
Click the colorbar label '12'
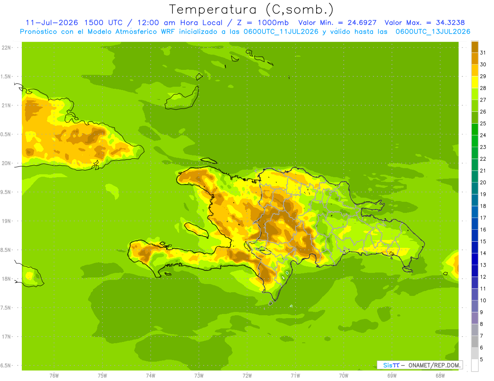[483, 277]
